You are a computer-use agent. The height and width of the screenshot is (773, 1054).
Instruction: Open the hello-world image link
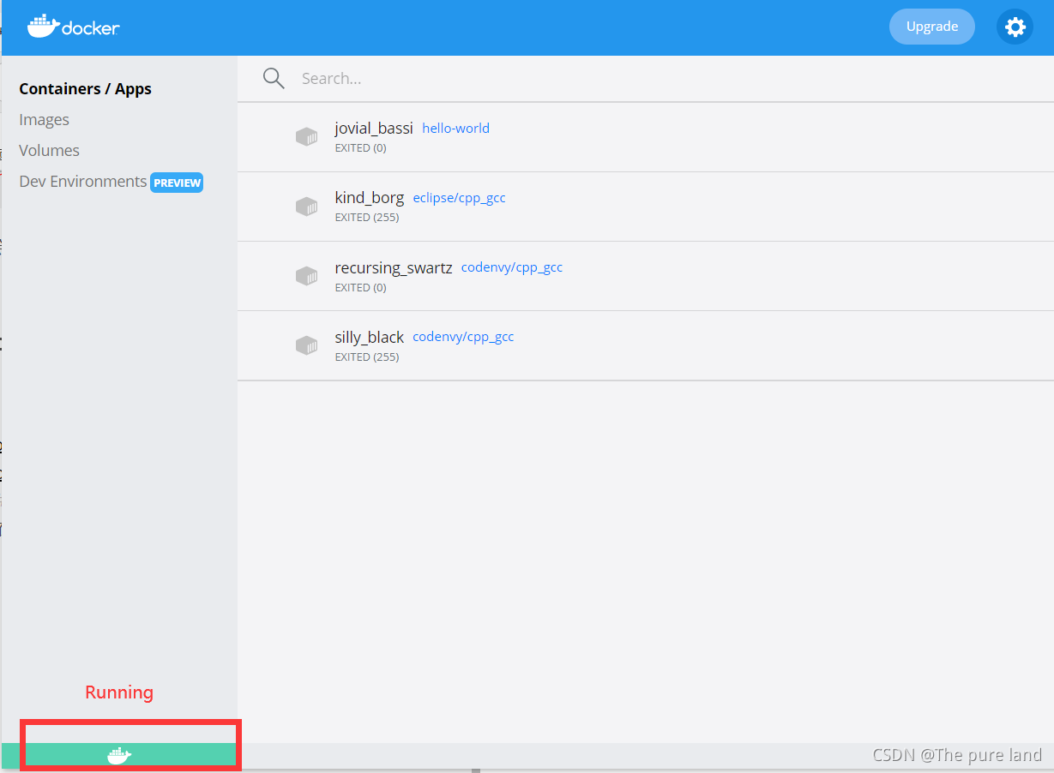tap(455, 129)
